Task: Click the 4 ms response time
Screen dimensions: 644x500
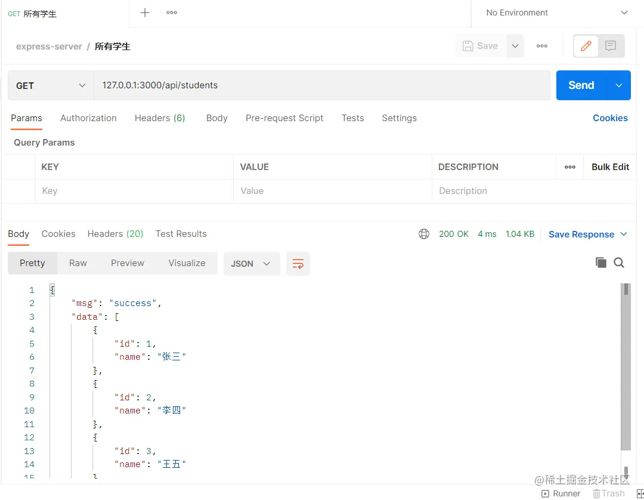Action: [487, 234]
